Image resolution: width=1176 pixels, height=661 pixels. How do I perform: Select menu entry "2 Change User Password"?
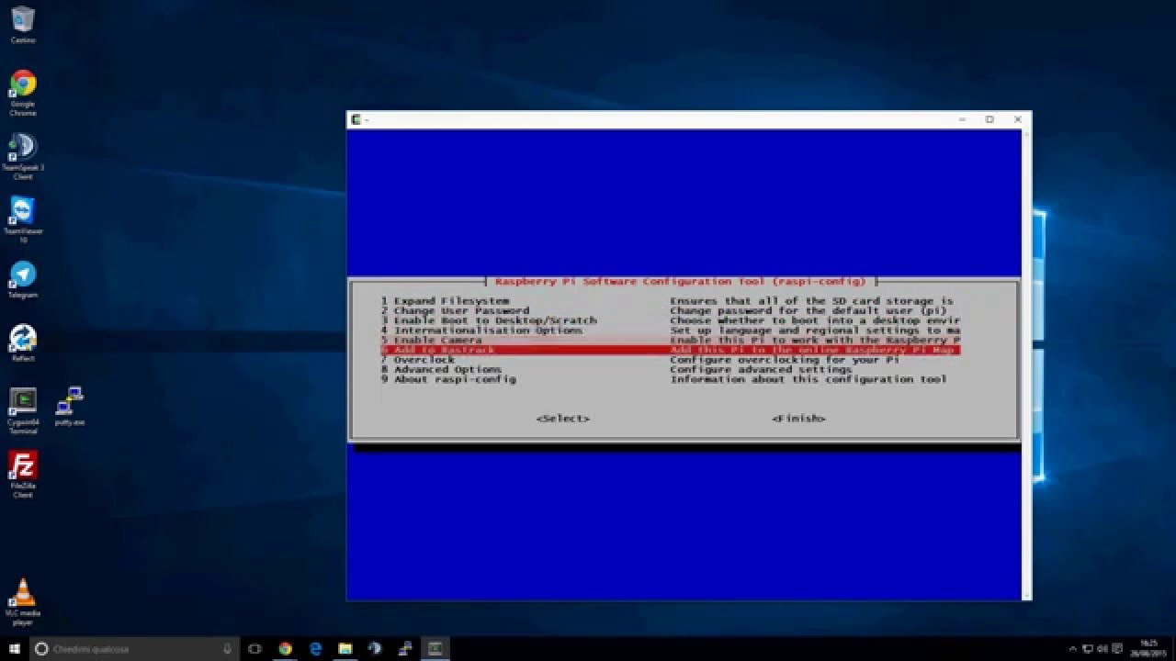coord(455,311)
